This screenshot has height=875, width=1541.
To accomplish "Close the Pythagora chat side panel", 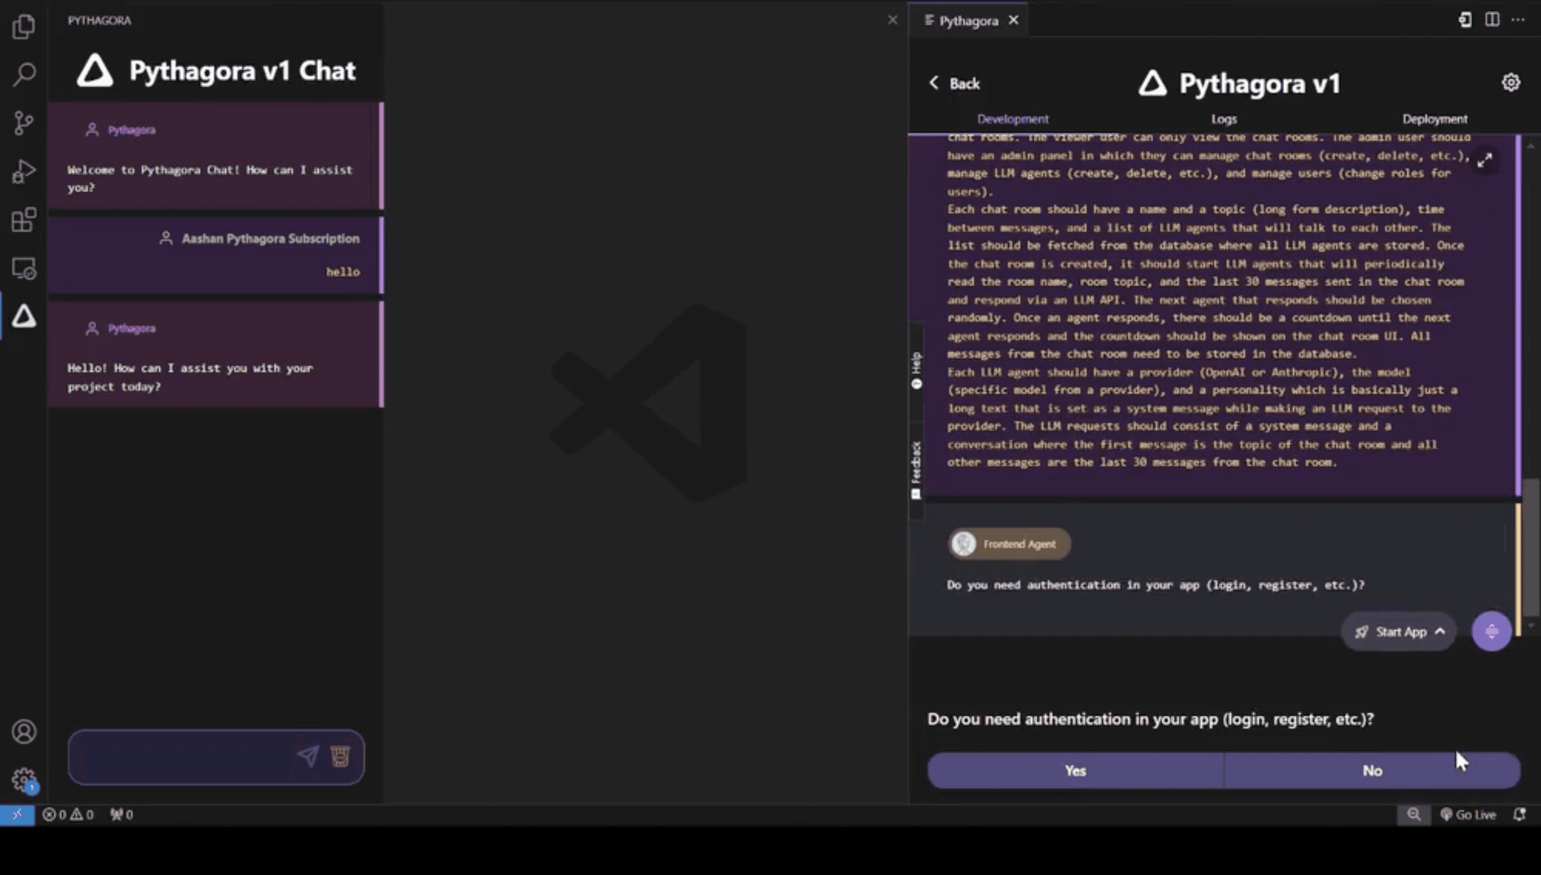I will 892,20.
